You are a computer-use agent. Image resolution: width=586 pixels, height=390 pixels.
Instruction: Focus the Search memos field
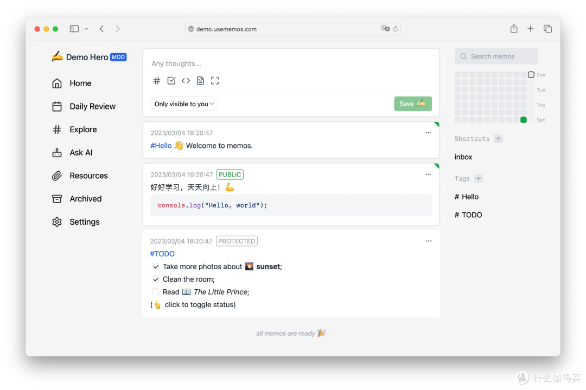(496, 56)
